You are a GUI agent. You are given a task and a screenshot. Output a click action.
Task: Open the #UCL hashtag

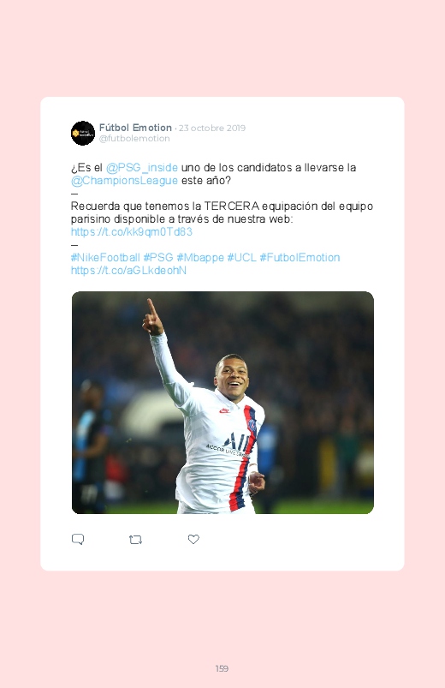(241, 258)
